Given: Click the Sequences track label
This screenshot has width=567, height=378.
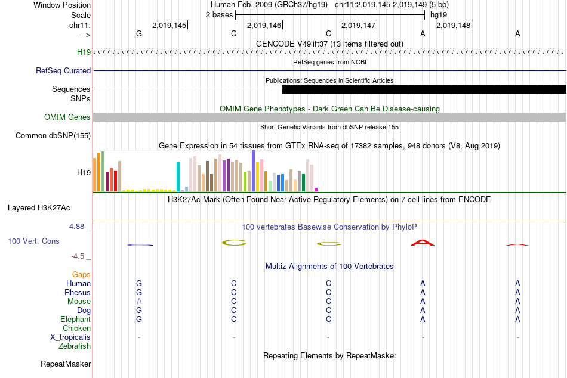Looking at the screenshot, I should pos(71,89).
